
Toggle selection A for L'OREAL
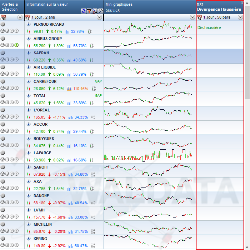point(2,116)
